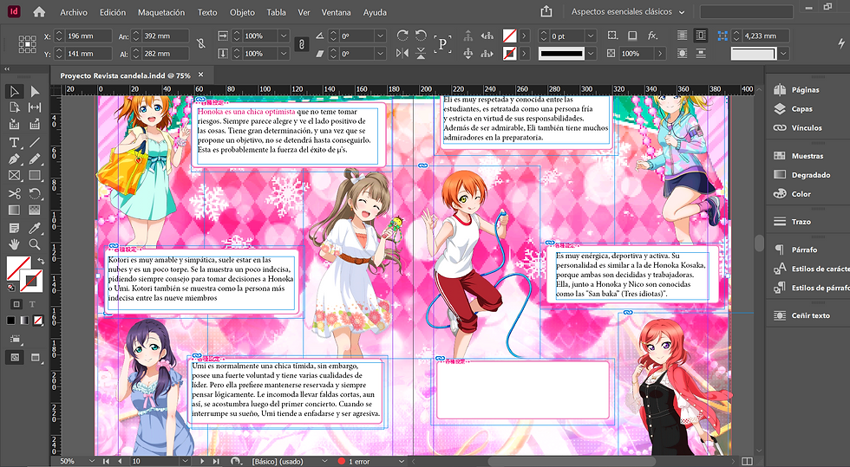This screenshot has height=467, width=850.
Task: Open stroke style dropdown
Action: (x=591, y=54)
